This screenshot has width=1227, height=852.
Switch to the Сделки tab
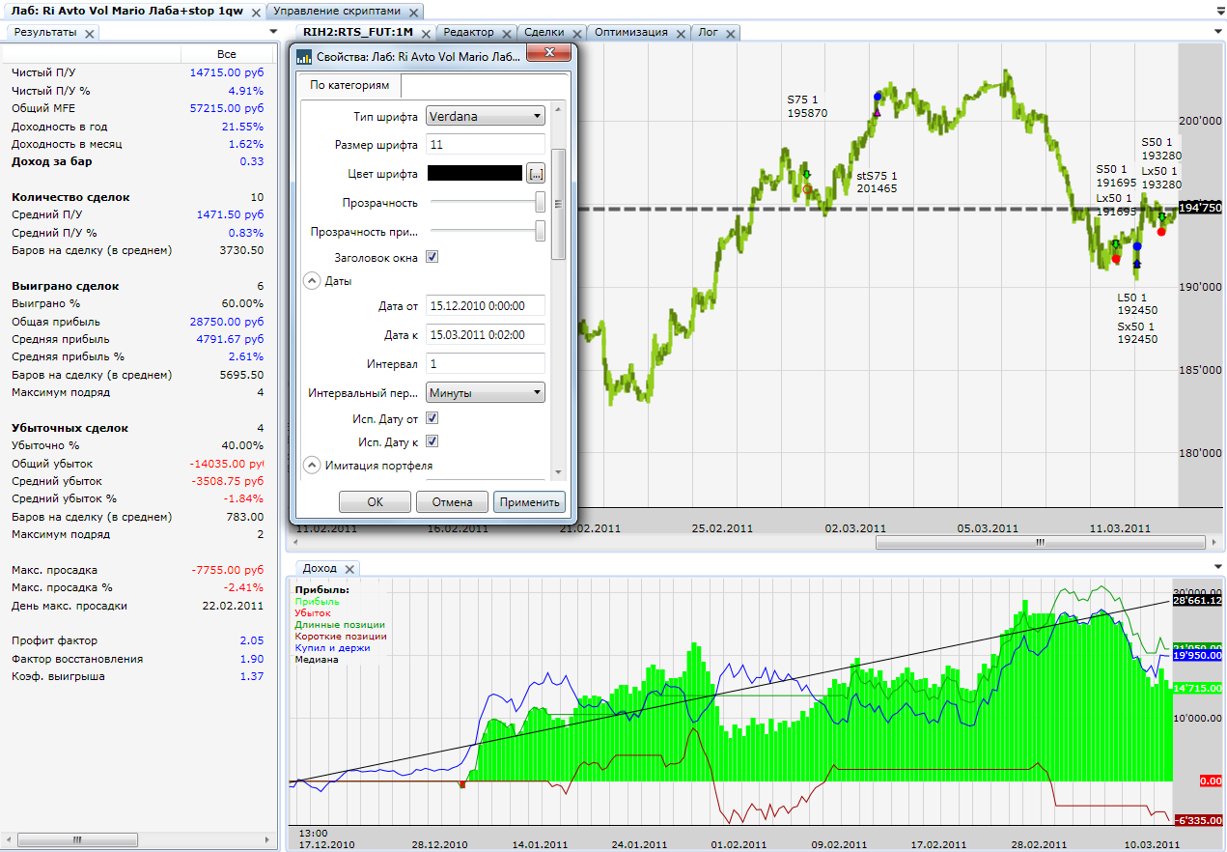click(x=544, y=32)
